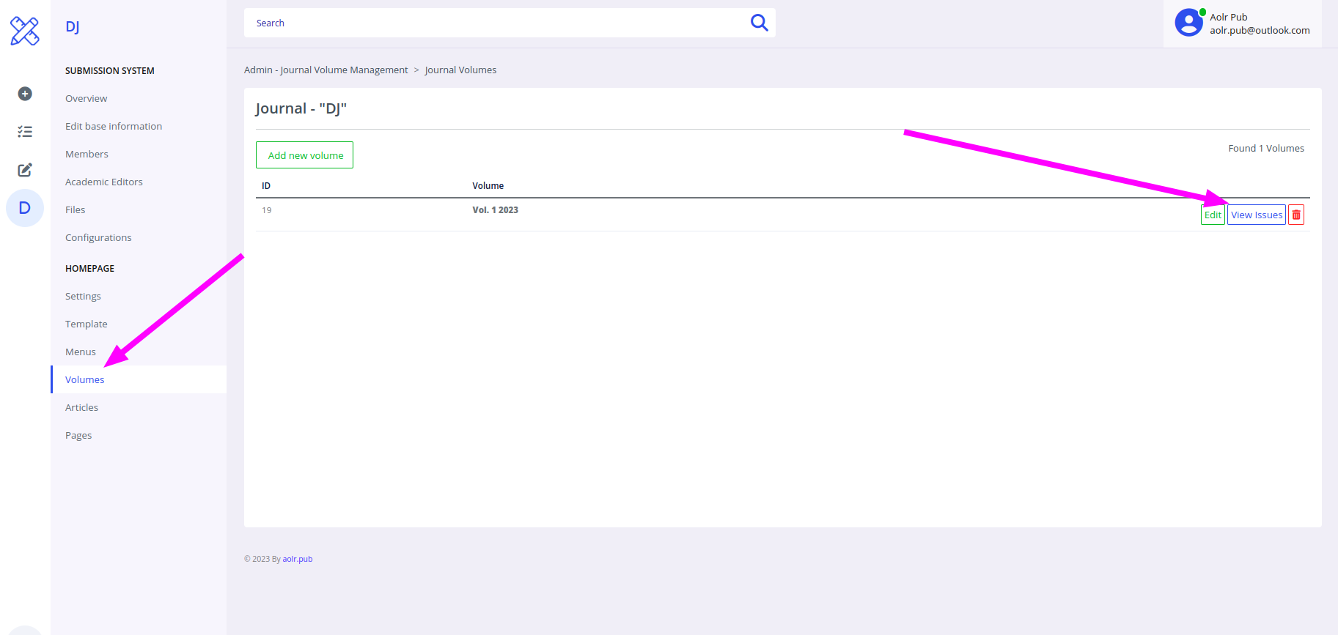Click the aolr.pub footer link
The width and height of the screenshot is (1338, 635).
298,559
